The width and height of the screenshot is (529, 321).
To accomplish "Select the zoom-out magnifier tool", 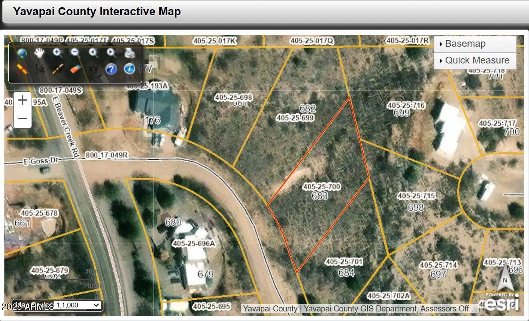I will tap(75, 53).
